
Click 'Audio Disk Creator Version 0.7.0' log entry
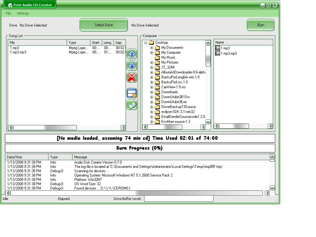click(x=98, y=162)
